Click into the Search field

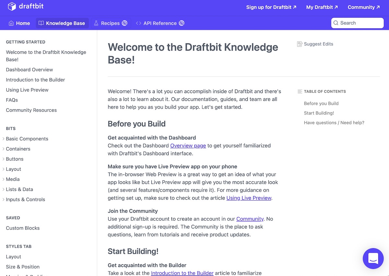pyautogui.click(x=357, y=23)
